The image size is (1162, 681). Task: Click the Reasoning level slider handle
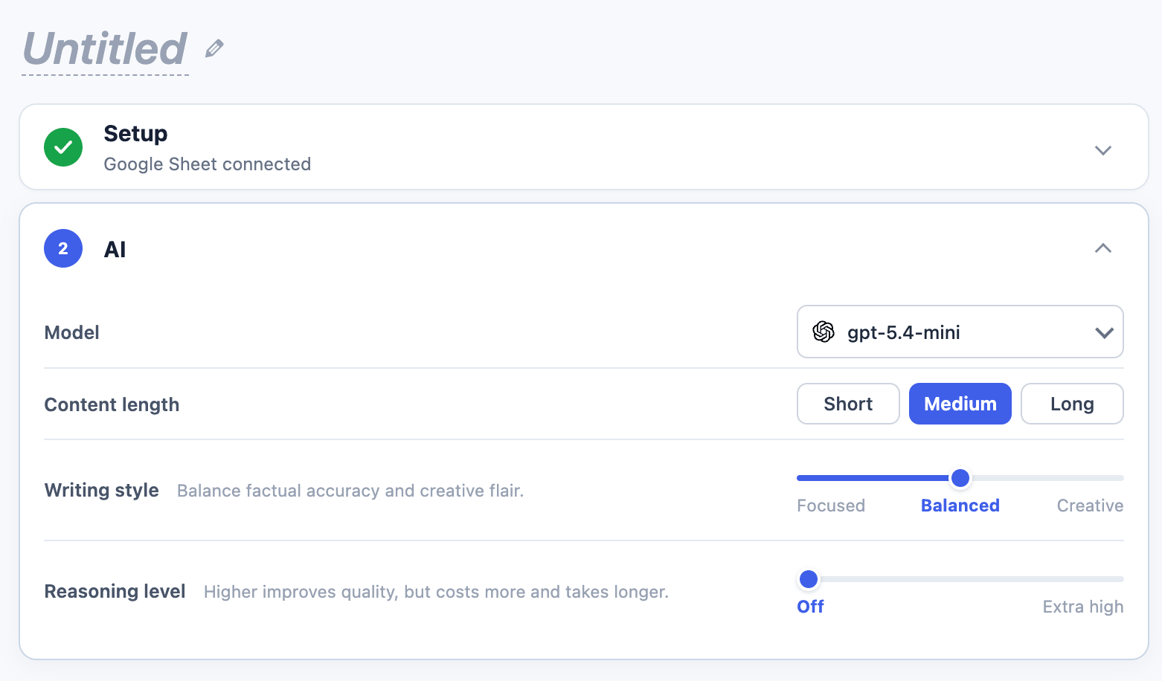point(809,579)
